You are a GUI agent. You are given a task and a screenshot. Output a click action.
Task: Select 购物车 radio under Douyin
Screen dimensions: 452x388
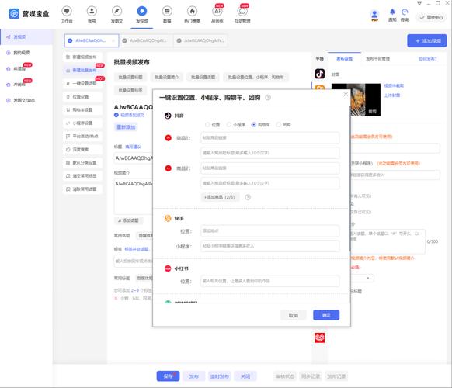click(x=253, y=125)
